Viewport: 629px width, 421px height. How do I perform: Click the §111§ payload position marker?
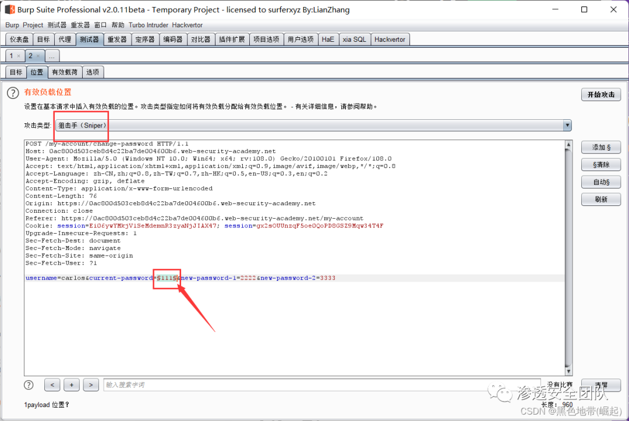(167, 278)
